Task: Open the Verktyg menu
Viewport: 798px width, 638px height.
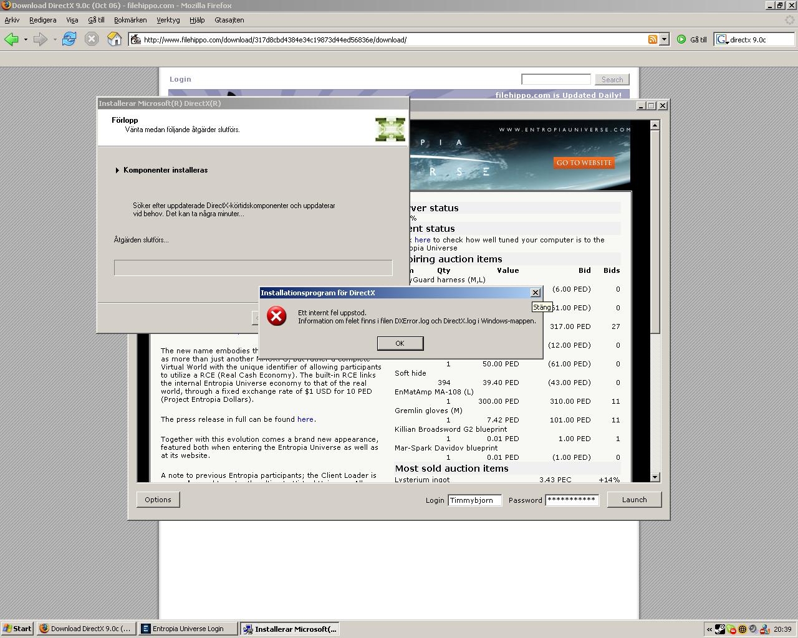Action: tap(168, 20)
